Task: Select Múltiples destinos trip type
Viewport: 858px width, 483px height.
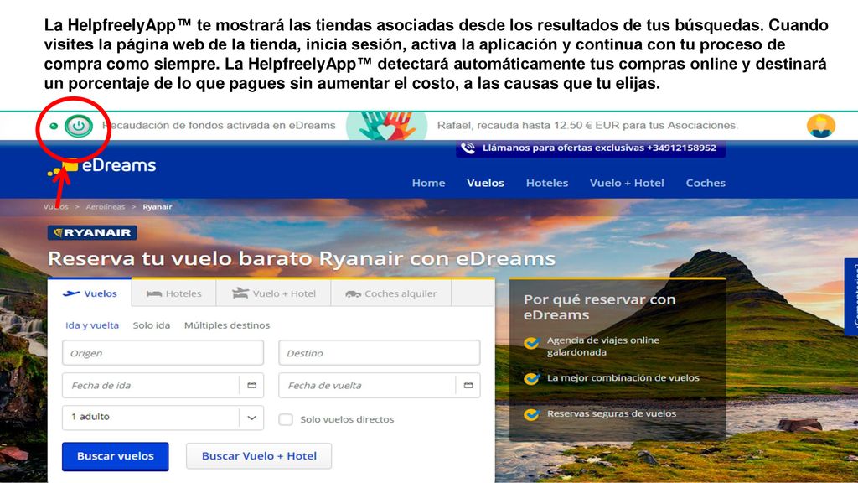Action: (227, 325)
